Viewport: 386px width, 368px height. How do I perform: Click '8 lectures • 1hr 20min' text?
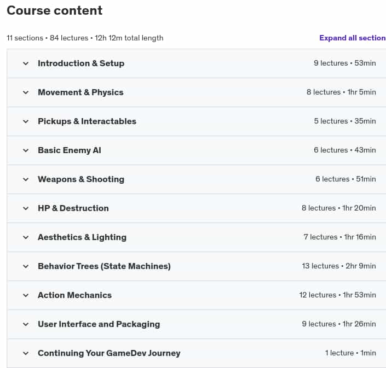tap(339, 208)
